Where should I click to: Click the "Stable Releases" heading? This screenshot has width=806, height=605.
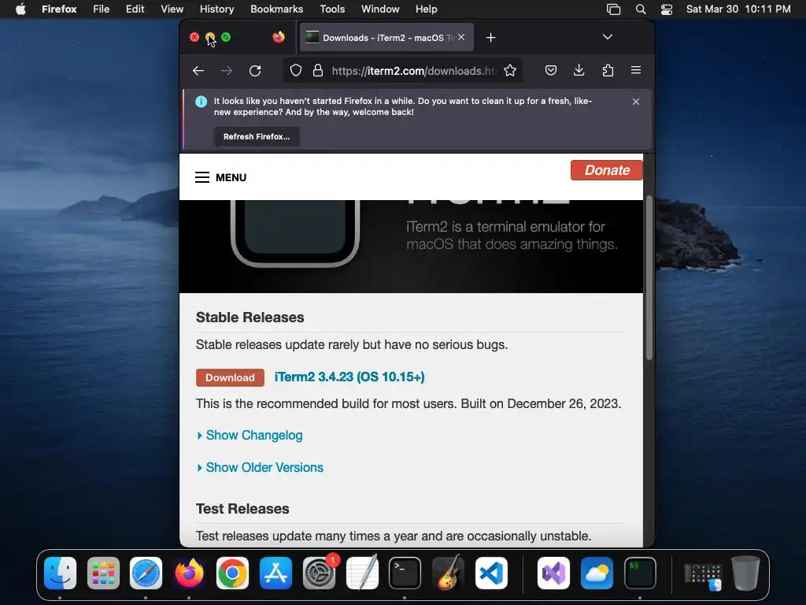(250, 317)
